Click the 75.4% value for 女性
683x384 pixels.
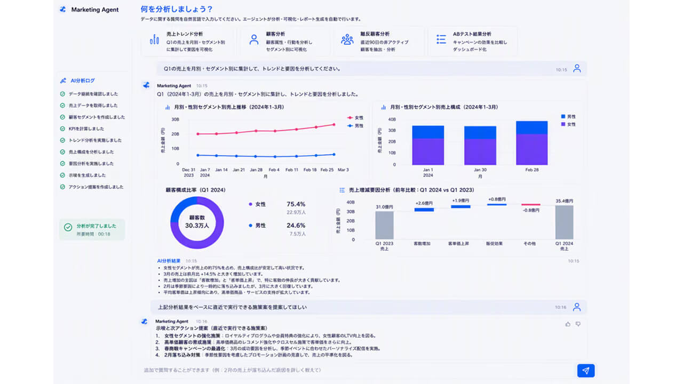tap(296, 204)
